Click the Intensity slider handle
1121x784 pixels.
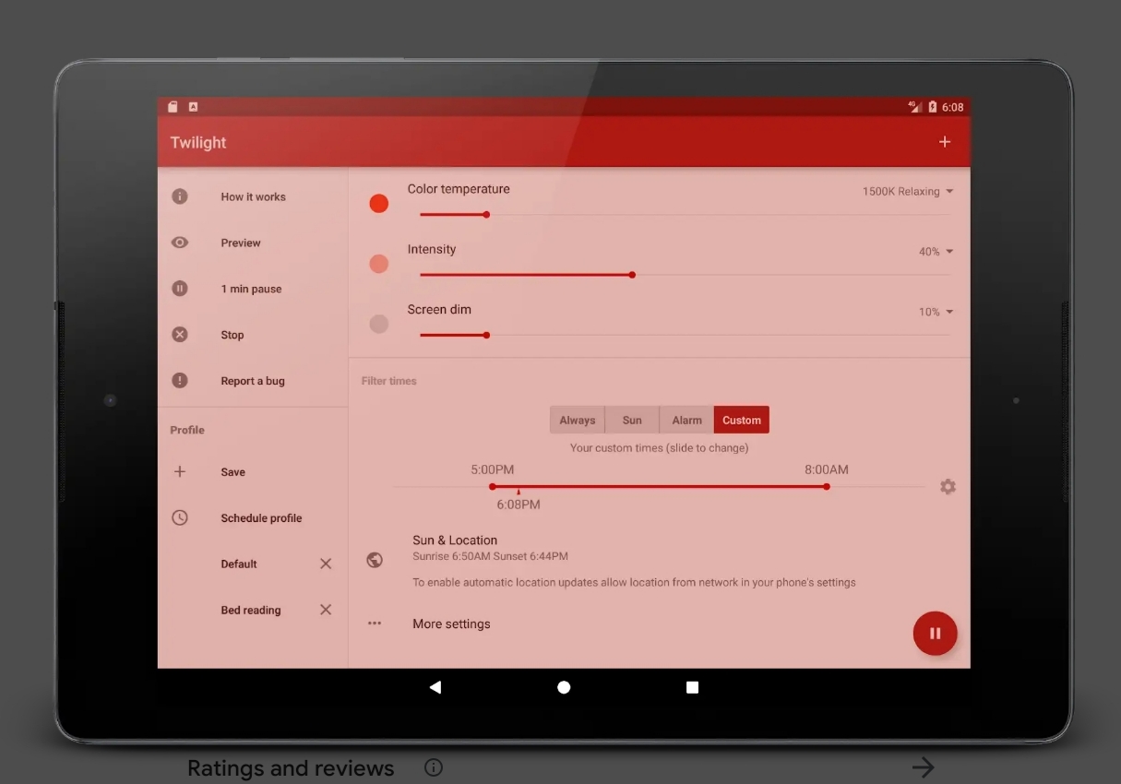coord(632,275)
